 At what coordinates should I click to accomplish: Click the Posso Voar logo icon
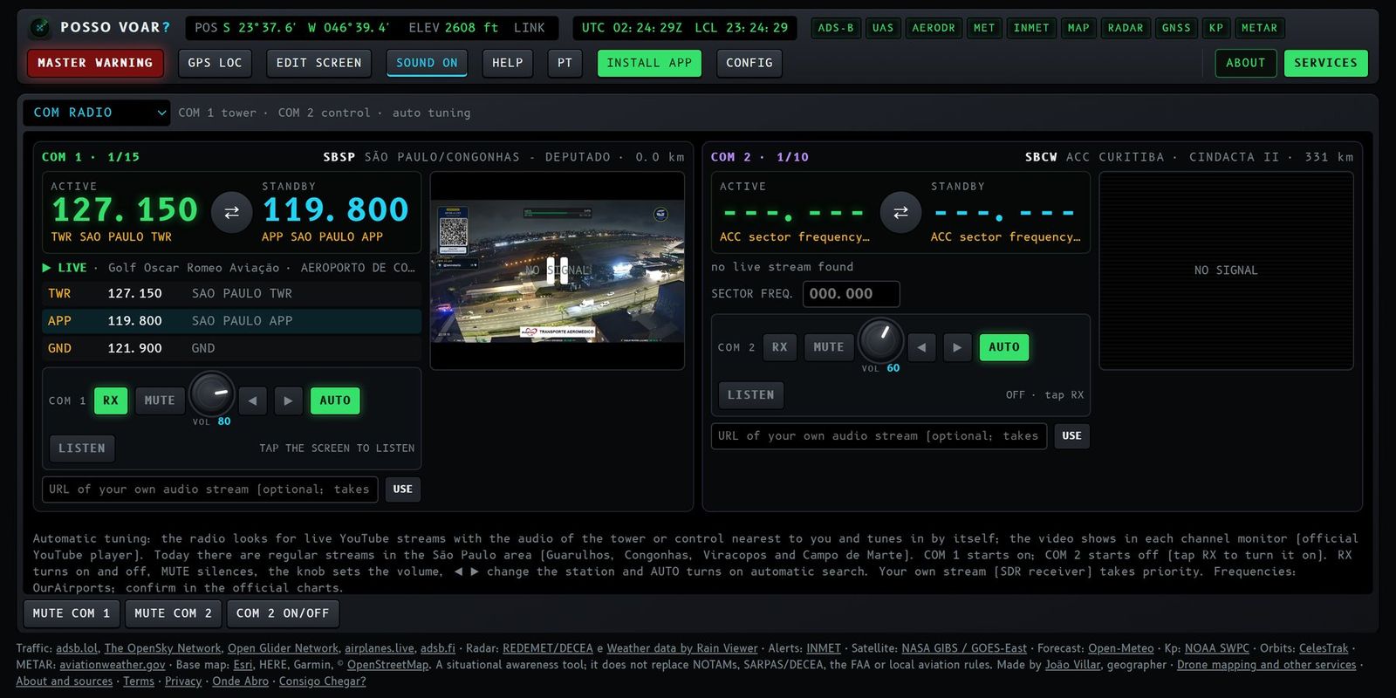[39, 28]
